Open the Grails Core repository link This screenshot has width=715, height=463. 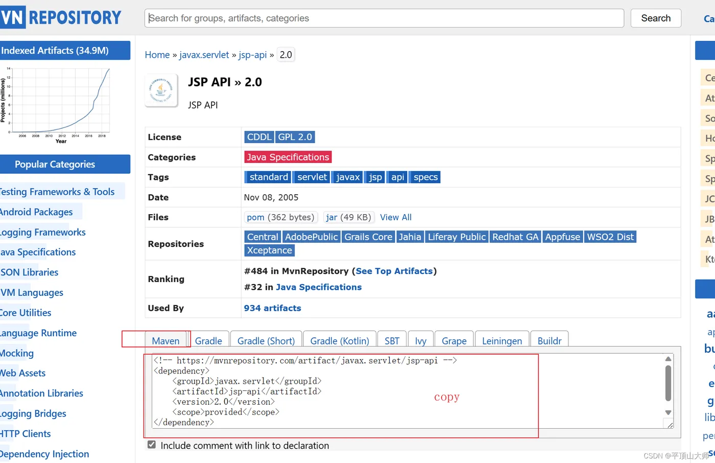click(x=368, y=237)
